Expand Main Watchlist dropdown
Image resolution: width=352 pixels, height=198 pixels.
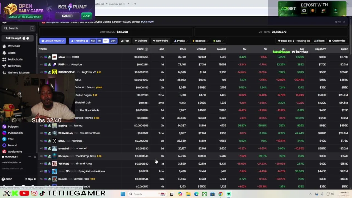(x=11, y=163)
